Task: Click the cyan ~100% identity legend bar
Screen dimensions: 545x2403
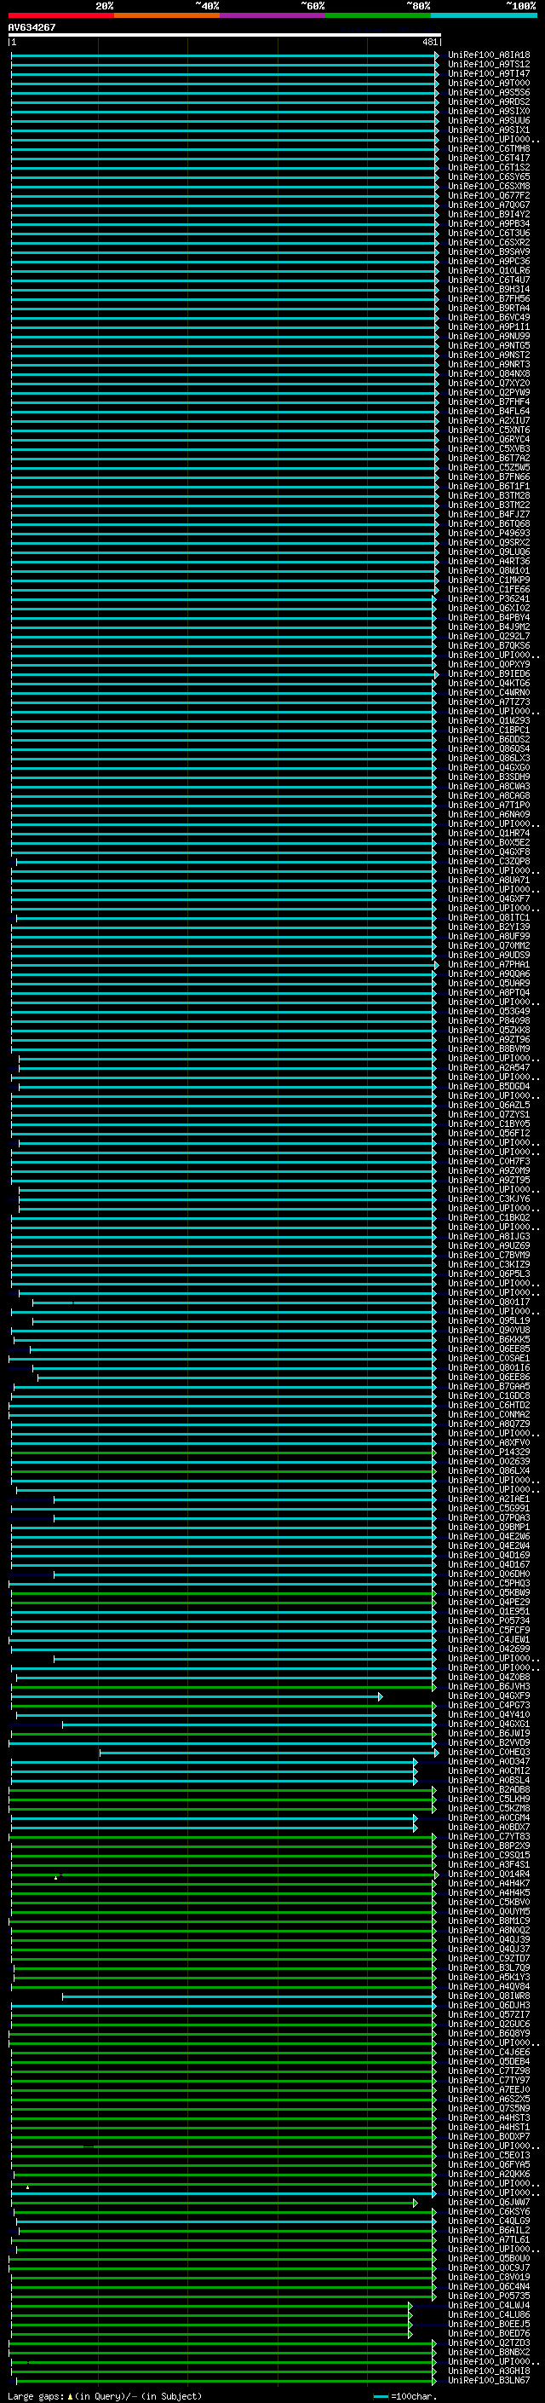Action: (x=485, y=15)
